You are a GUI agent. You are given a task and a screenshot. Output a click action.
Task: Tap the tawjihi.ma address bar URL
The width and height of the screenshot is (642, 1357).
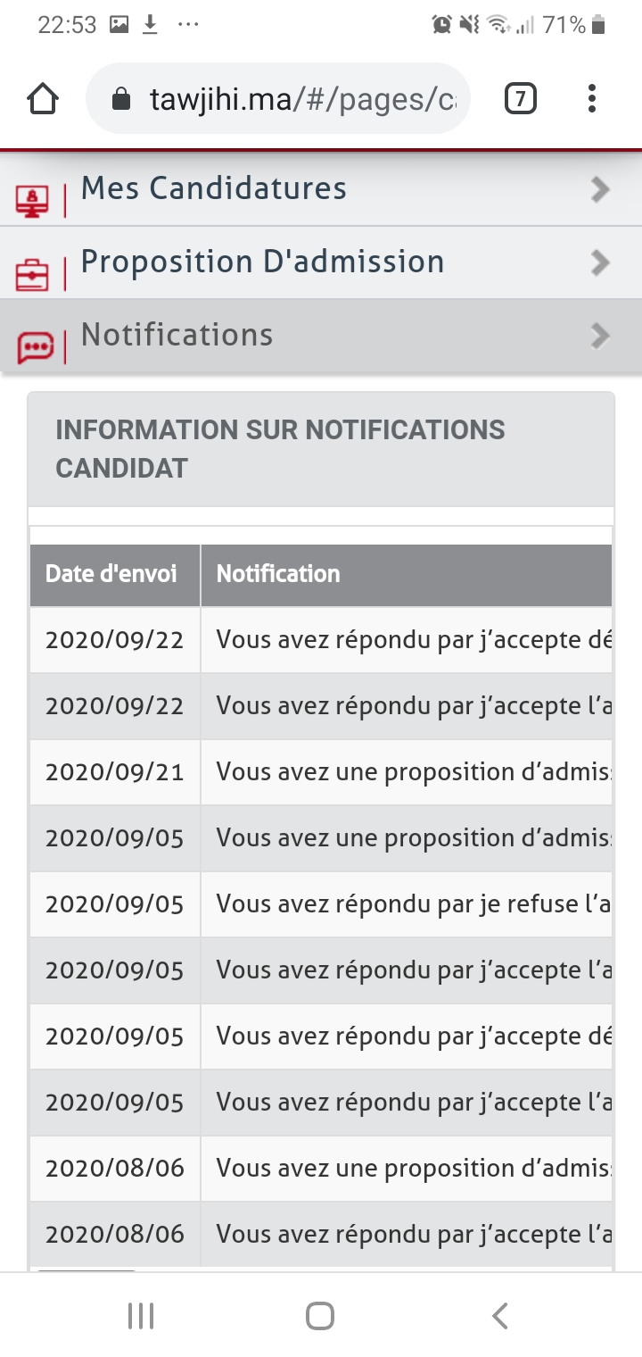[303, 99]
